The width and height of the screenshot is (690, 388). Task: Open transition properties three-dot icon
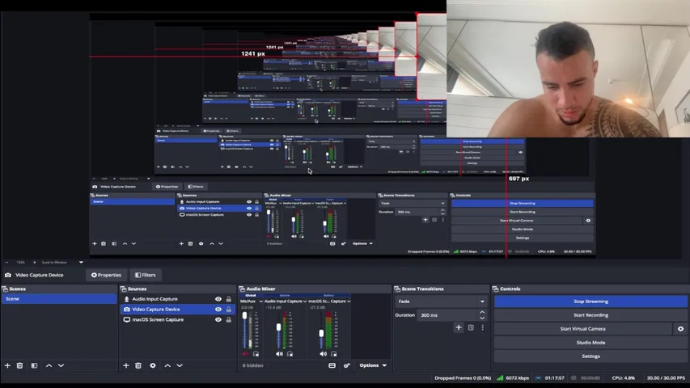click(483, 327)
